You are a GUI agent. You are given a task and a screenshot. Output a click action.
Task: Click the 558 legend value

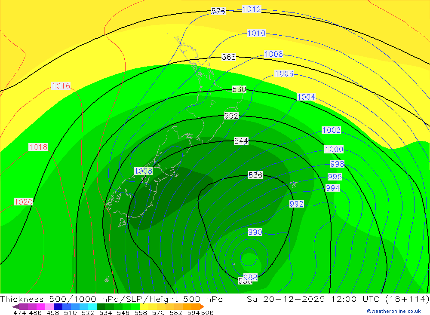coord(141,312)
